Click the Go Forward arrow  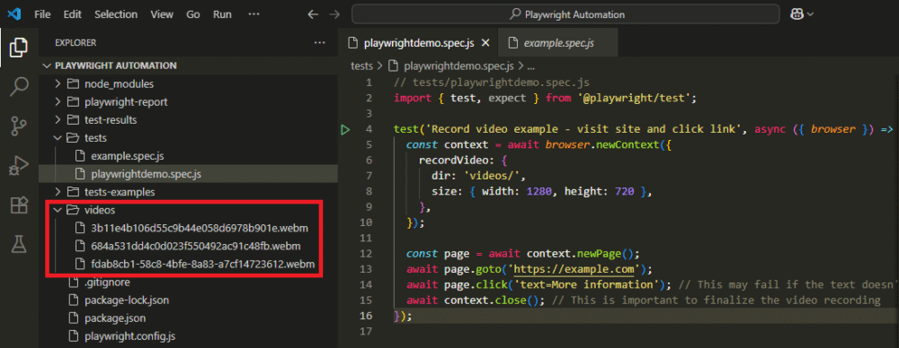pyautogui.click(x=334, y=14)
